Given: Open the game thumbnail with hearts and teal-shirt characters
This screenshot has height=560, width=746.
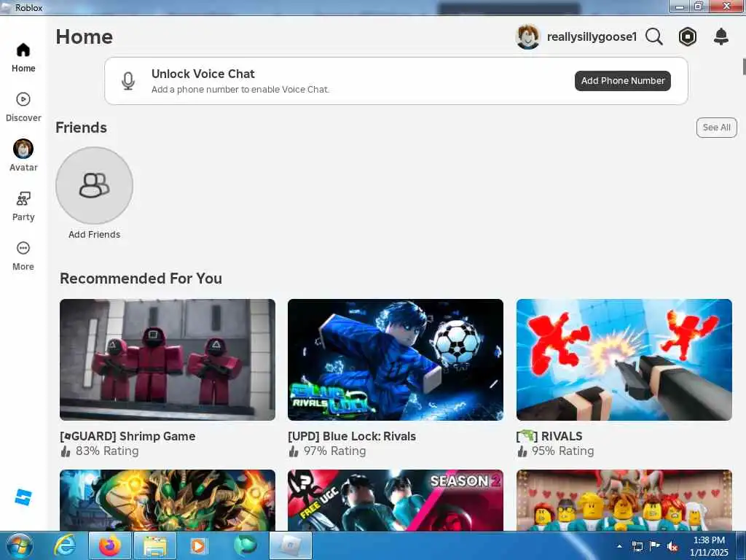Looking at the screenshot, I should 624,500.
